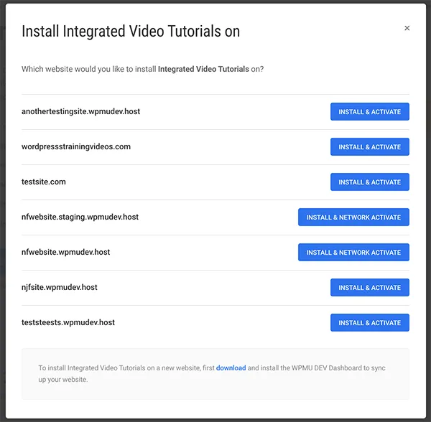Screen dimensions: 431x422
Task: Click the wordpresstrainingvideos.com site name
Action: tap(76, 147)
